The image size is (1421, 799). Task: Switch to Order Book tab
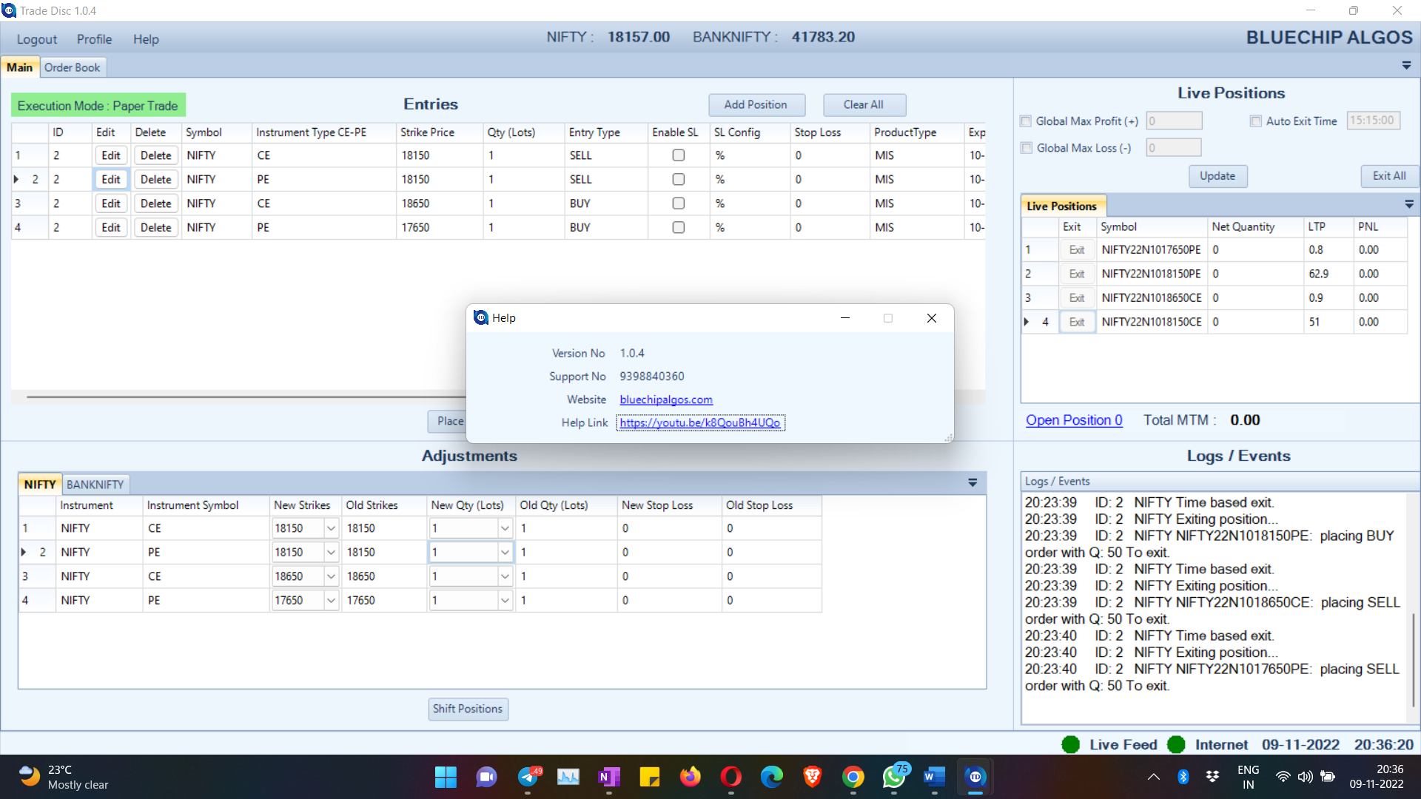click(72, 67)
